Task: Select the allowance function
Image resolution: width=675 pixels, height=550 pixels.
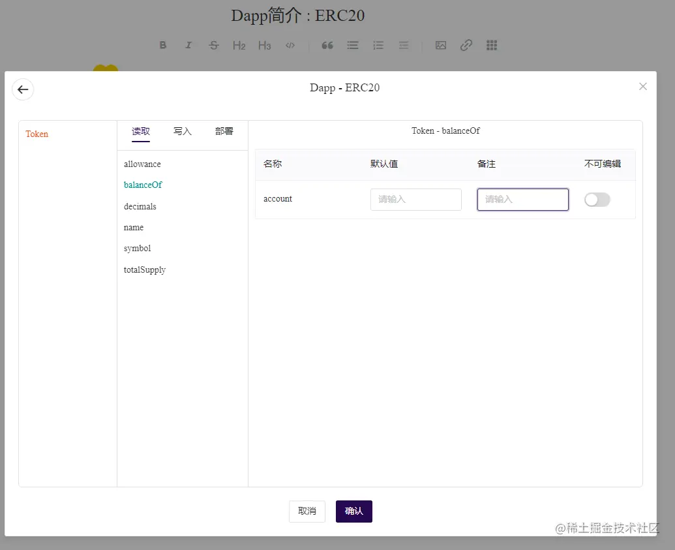Action: pos(142,164)
